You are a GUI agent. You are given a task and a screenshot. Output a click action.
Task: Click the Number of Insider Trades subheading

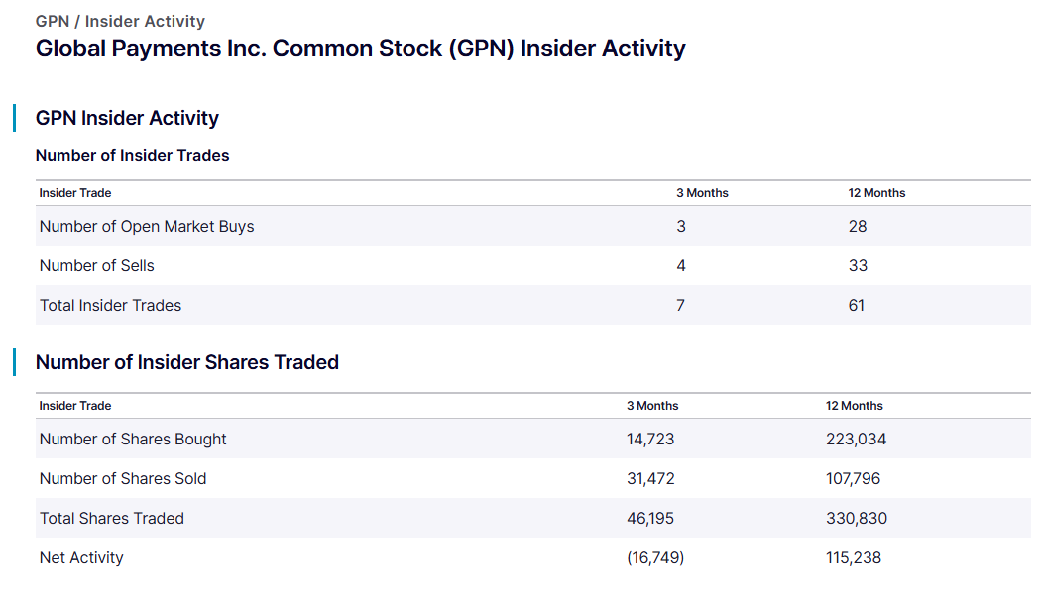coord(132,155)
